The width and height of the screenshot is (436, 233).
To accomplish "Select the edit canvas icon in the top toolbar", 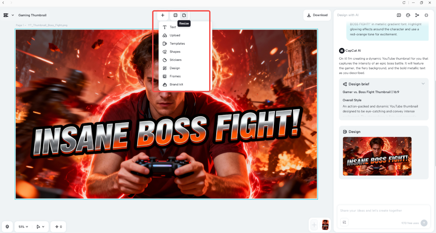I will (x=175, y=15).
